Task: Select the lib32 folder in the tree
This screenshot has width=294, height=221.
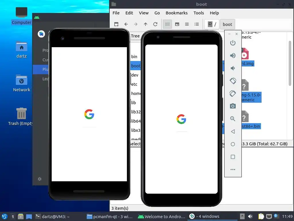Action: (x=136, y=112)
